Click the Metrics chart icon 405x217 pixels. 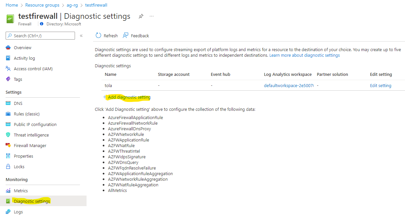[x=8, y=191]
